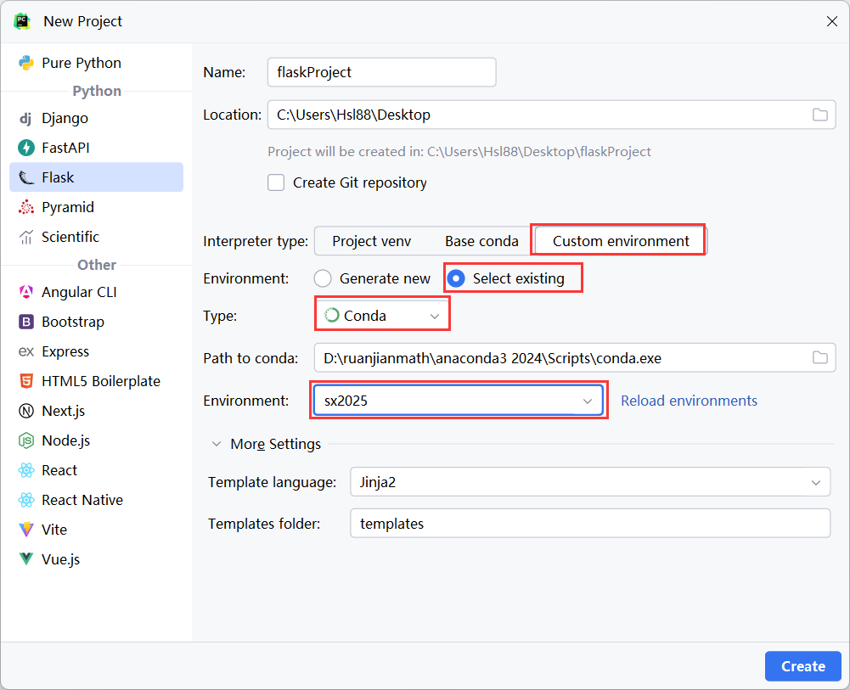Choose Angular CLI project type
This screenshot has height=690, width=850.
click(x=97, y=292)
